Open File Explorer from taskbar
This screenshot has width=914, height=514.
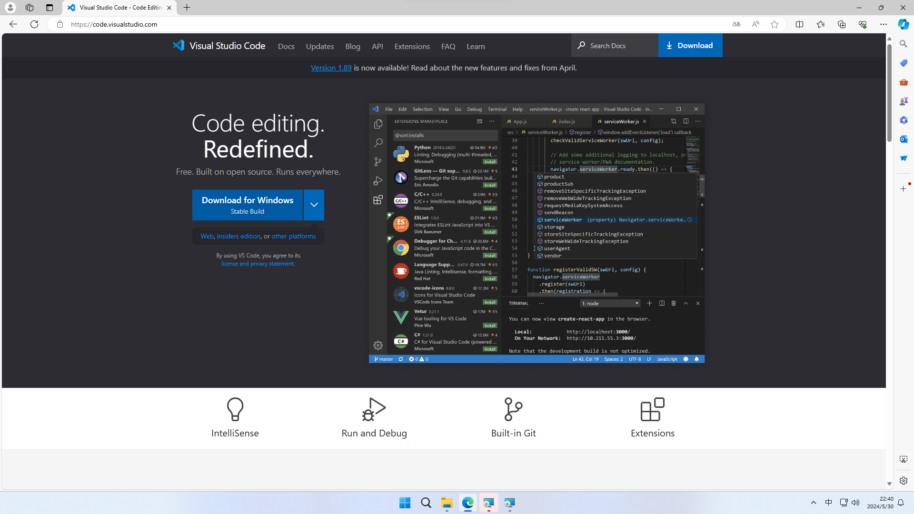pos(447,503)
